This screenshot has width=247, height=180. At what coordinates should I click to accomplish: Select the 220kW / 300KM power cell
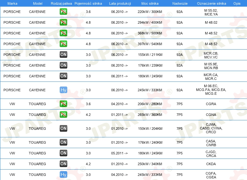click(150, 12)
